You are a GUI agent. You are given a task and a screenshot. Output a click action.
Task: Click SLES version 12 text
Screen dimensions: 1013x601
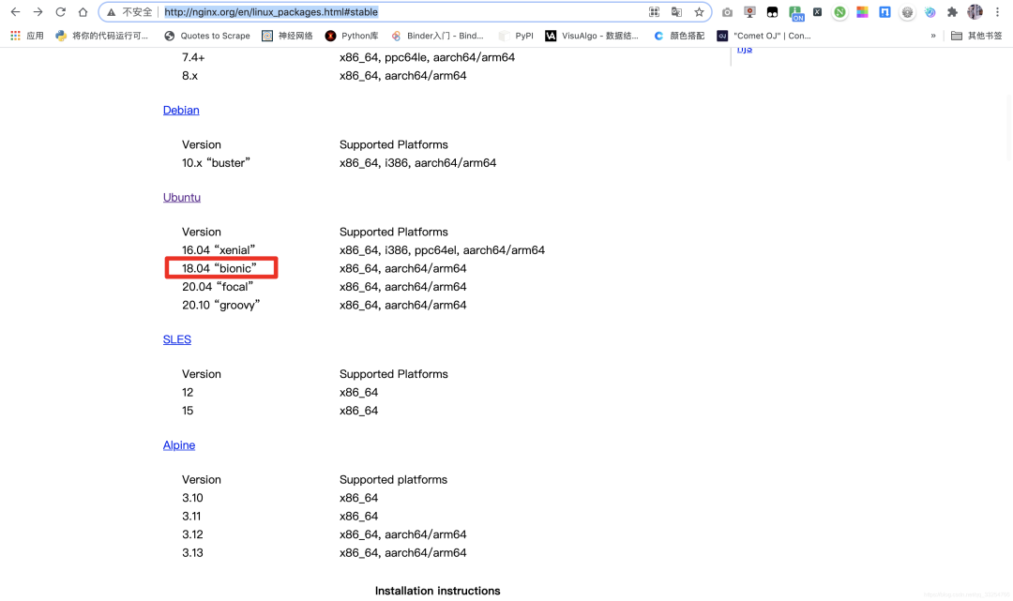[x=188, y=392]
